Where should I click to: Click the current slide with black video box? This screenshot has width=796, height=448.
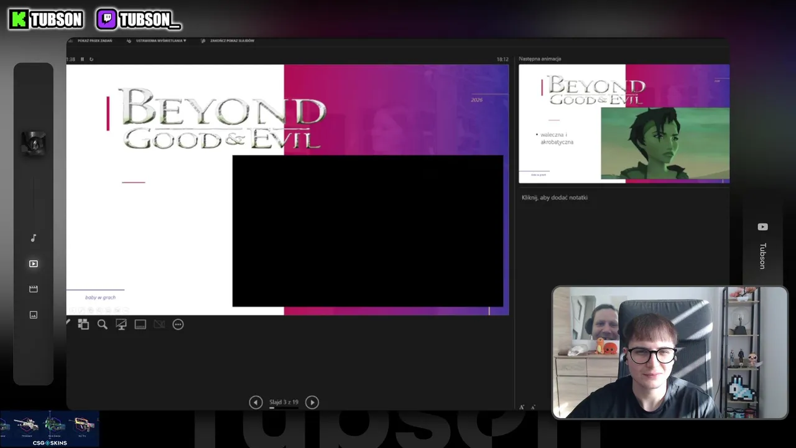click(x=287, y=190)
